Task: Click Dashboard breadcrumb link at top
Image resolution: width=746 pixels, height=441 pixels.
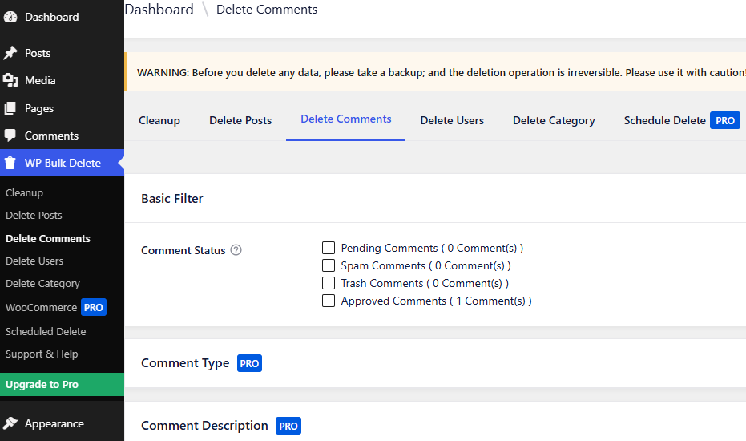Action: pyautogui.click(x=159, y=10)
